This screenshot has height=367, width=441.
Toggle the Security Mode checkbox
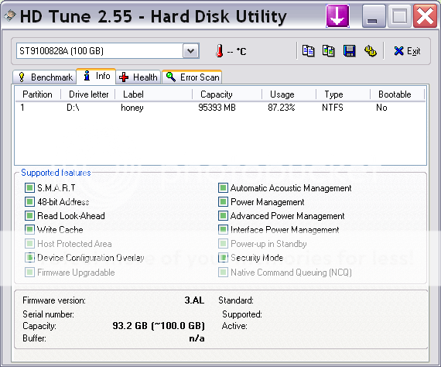click(x=223, y=258)
